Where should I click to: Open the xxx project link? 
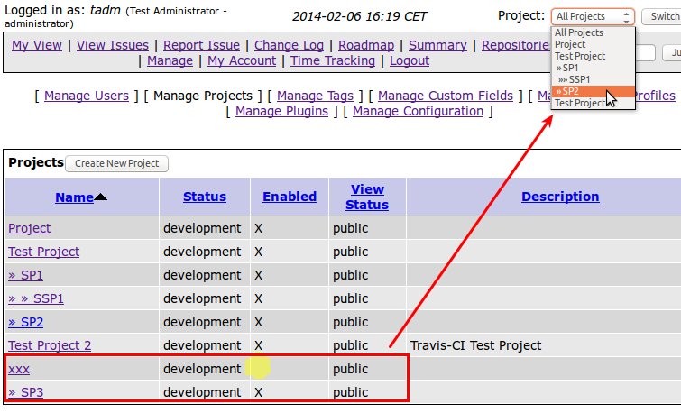tap(19, 369)
